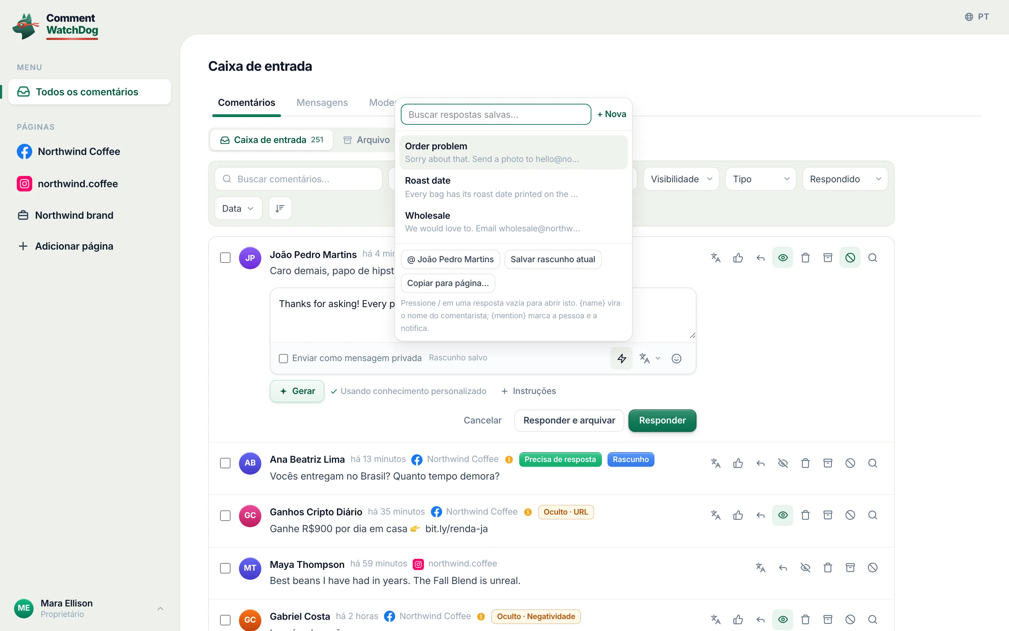Delete Ana Beatriz Lima's comment
Viewport: 1009px width, 631px height.
pyautogui.click(x=805, y=463)
